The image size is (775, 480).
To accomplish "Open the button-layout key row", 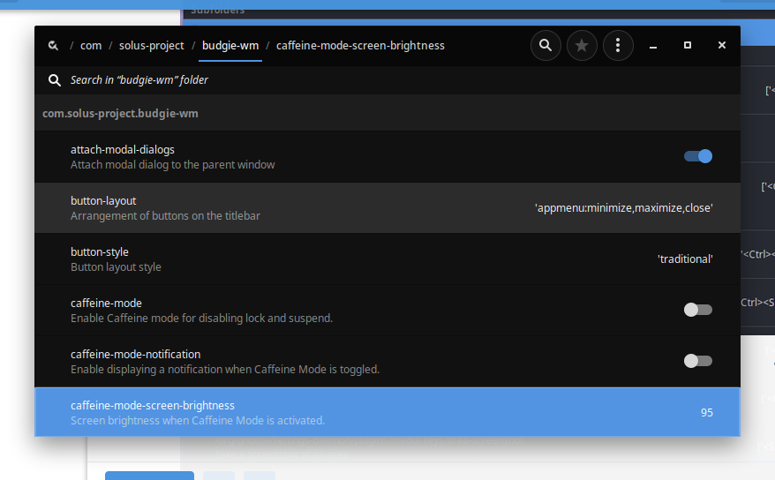I will [387, 208].
